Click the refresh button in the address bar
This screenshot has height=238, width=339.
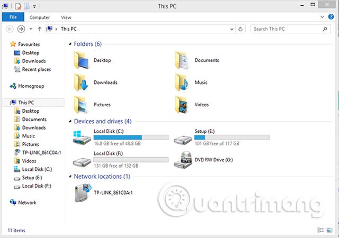point(240,29)
